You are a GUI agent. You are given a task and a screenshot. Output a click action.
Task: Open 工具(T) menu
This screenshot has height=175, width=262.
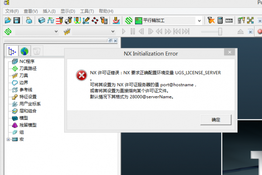point(87,11)
